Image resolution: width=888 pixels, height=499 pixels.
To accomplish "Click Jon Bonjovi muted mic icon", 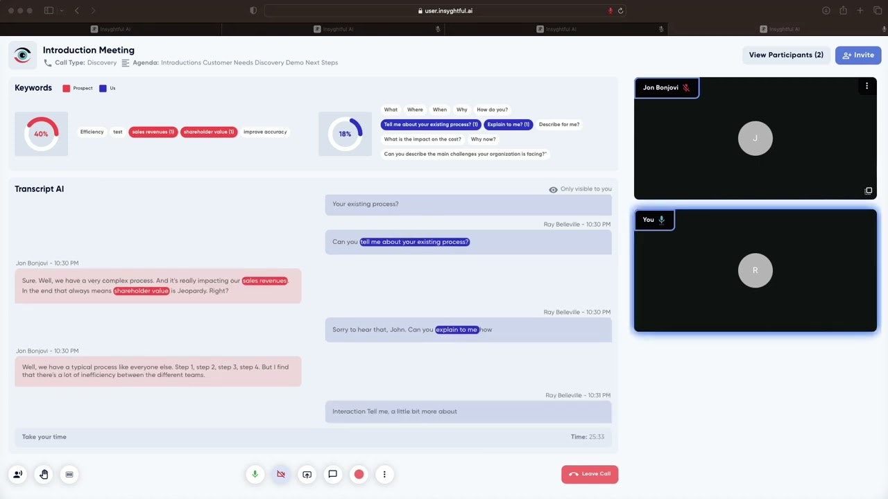I will [686, 88].
